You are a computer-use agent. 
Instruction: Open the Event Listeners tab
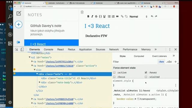[x=159, y=56]
